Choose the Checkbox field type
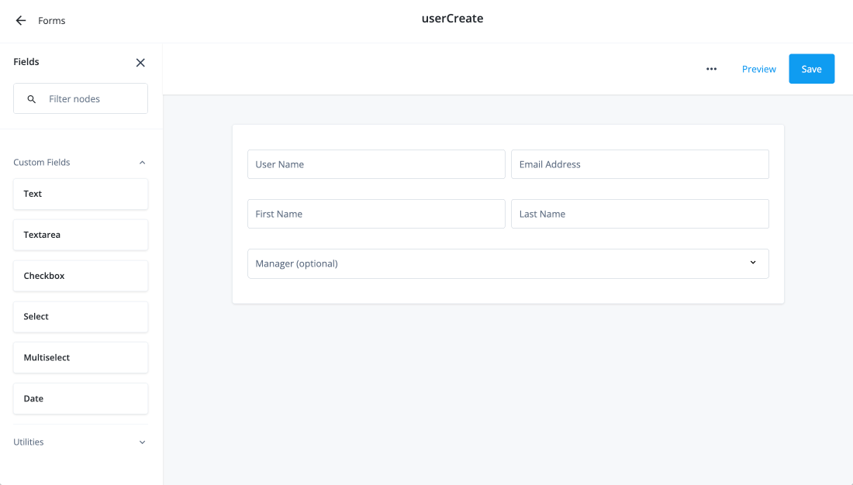 coord(80,276)
